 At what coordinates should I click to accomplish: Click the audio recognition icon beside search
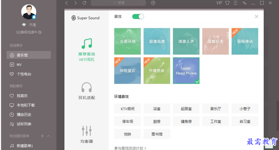(153, 3)
